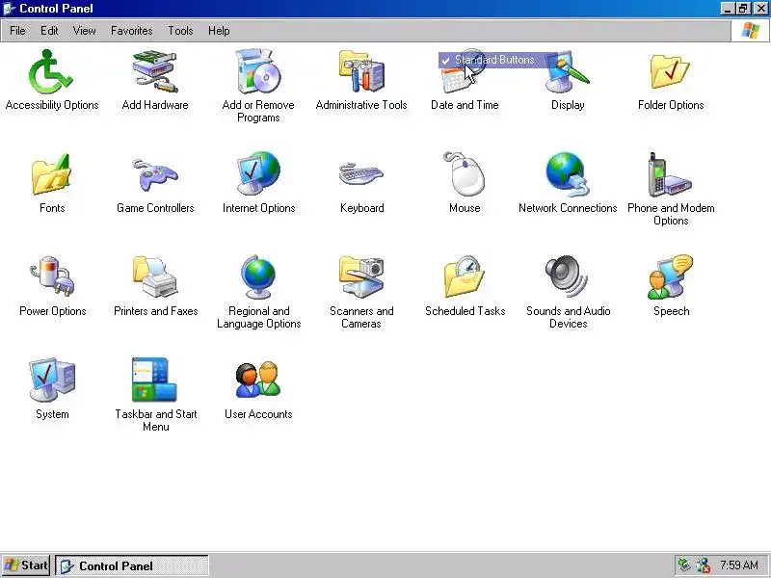771x578 pixels.
Task: Open the Add or Remove Programs icon
Action: tap(258, 71)
